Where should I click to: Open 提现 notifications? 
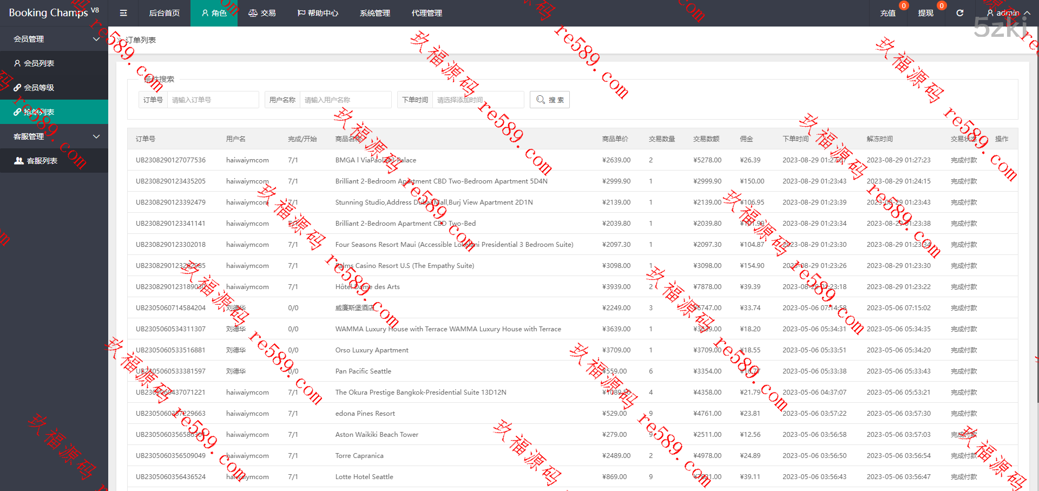click(x=925, y=13)
